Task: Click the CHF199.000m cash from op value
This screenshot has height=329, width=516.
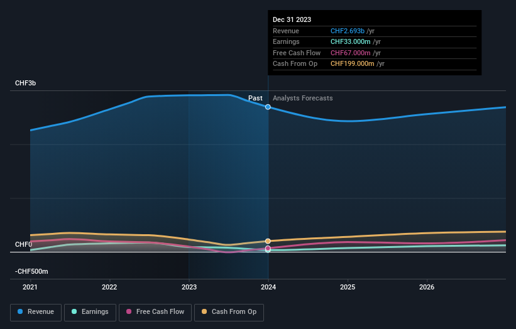Action: click(x=352, y=64)
